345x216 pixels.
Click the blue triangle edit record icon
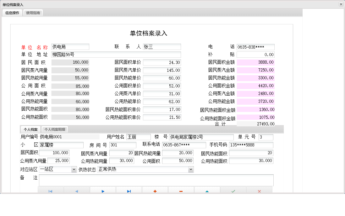[x=207, y=190]
